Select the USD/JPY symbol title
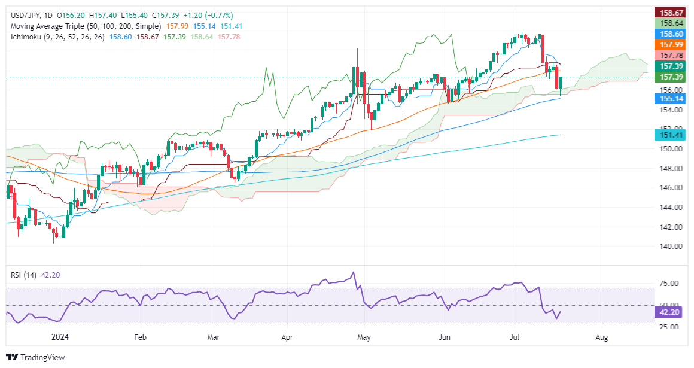Viewport: 694px width, 368px height. 25,15
